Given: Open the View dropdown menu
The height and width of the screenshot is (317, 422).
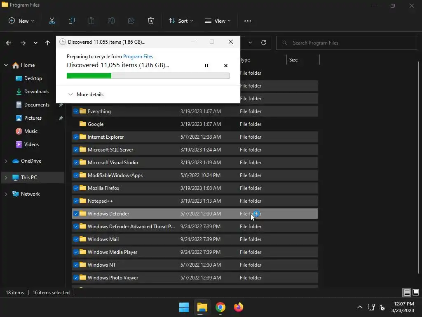Looking at the screenshot, I should tap(218, 21).
